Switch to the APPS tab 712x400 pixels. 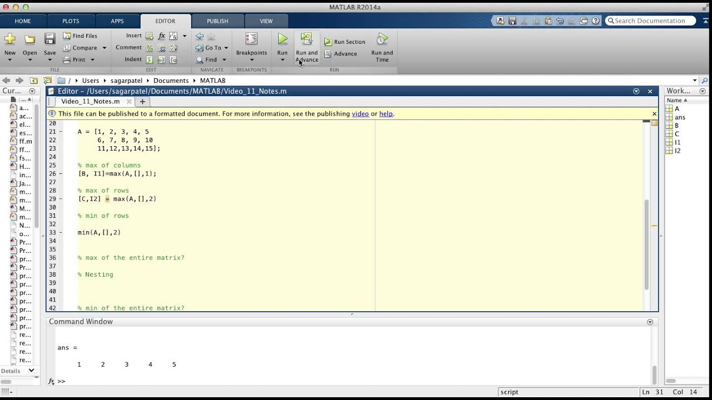click(x=117, y=21)
